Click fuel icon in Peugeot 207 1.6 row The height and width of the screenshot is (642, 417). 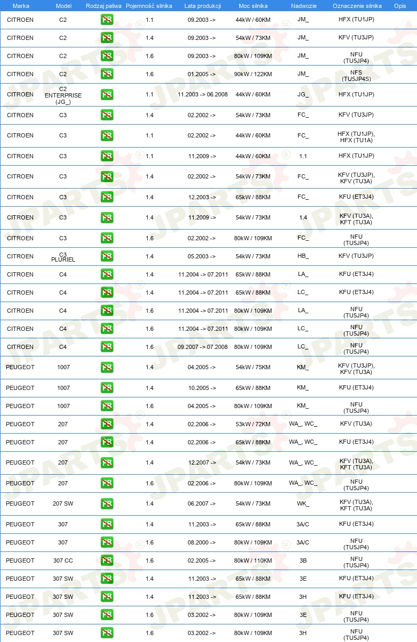[x=107, y=483]
